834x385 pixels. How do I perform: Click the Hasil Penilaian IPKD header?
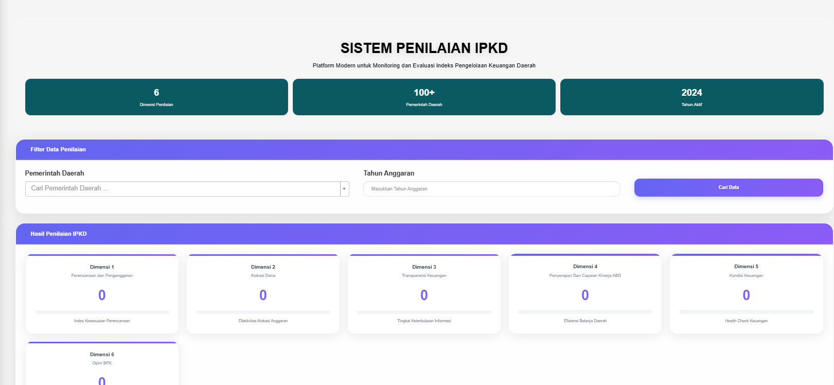pos(424,234)
